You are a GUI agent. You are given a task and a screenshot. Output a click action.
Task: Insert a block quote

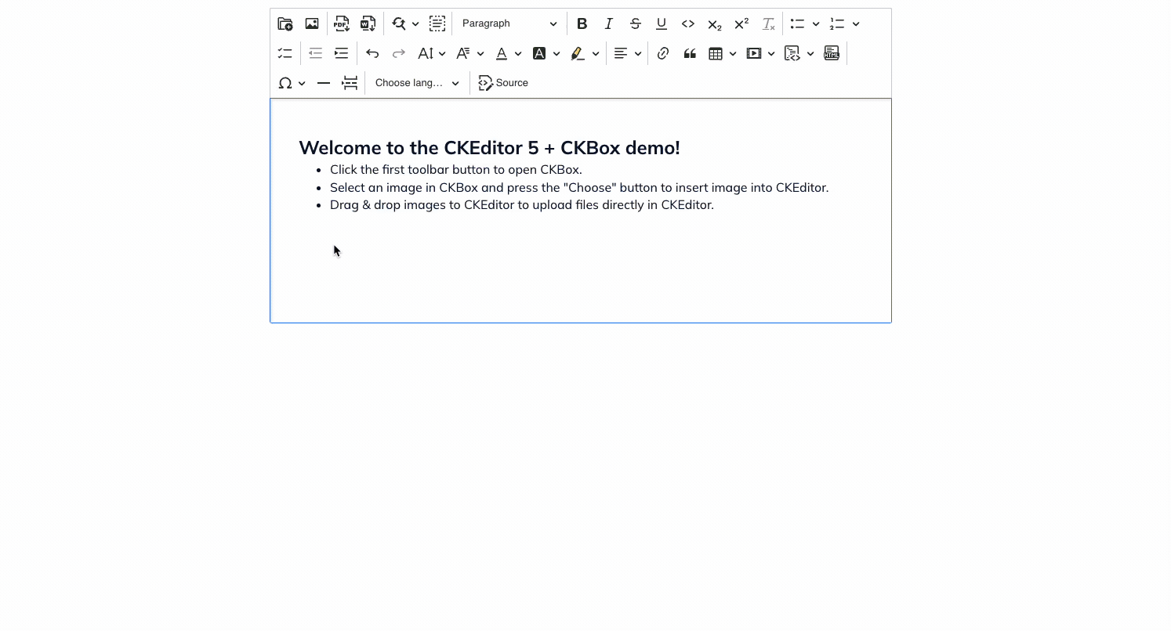tap(690, 54)
